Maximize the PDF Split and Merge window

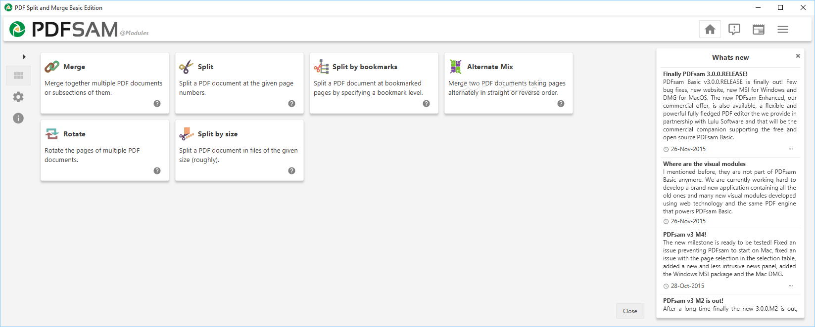click(x=780, y=7)
